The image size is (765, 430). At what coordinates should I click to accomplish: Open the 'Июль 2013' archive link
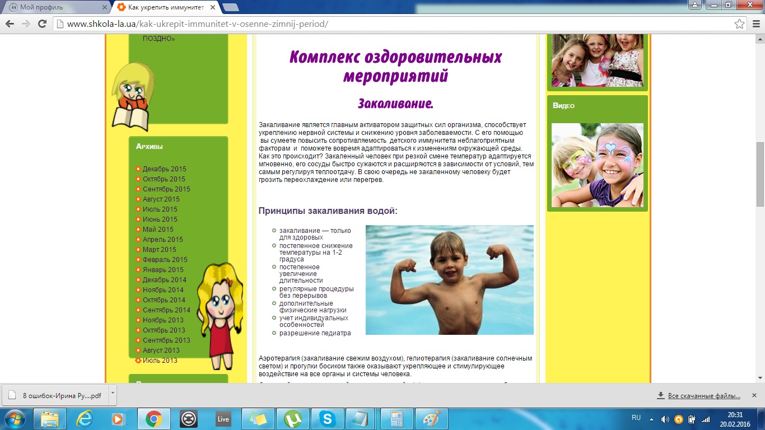point(160,361)
